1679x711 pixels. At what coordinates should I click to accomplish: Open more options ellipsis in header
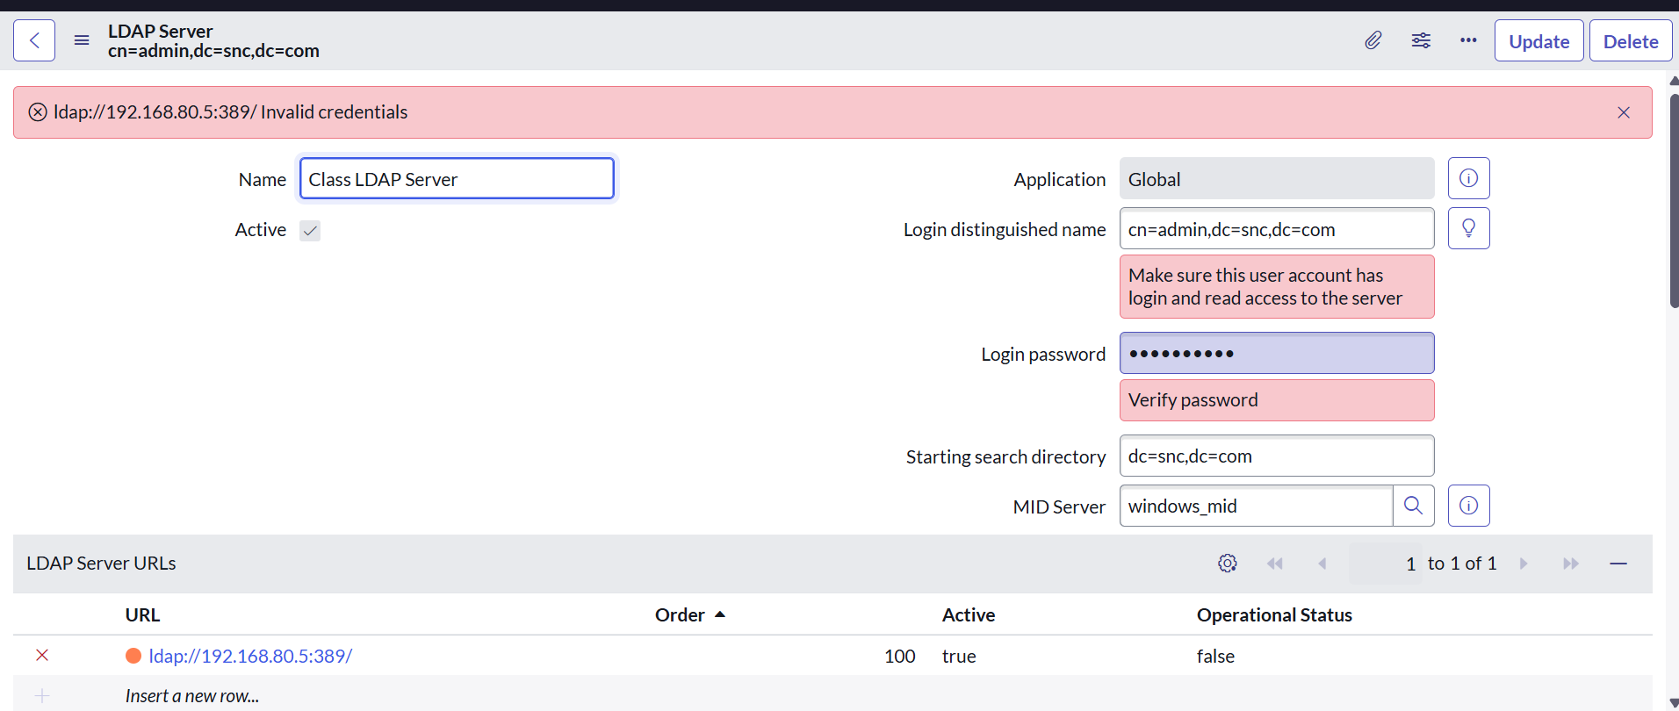click(x=1468, y=40)
